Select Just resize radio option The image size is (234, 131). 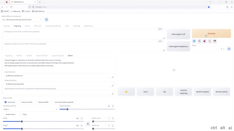[x=10, y=102]
